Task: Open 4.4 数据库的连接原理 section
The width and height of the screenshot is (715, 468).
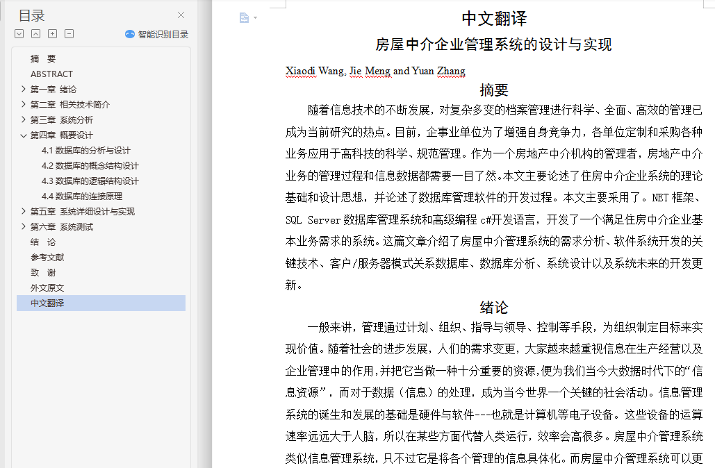Action: (81, 196)
